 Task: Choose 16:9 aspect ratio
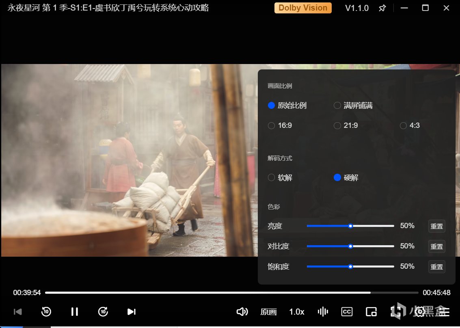click(x=280, y=125)
